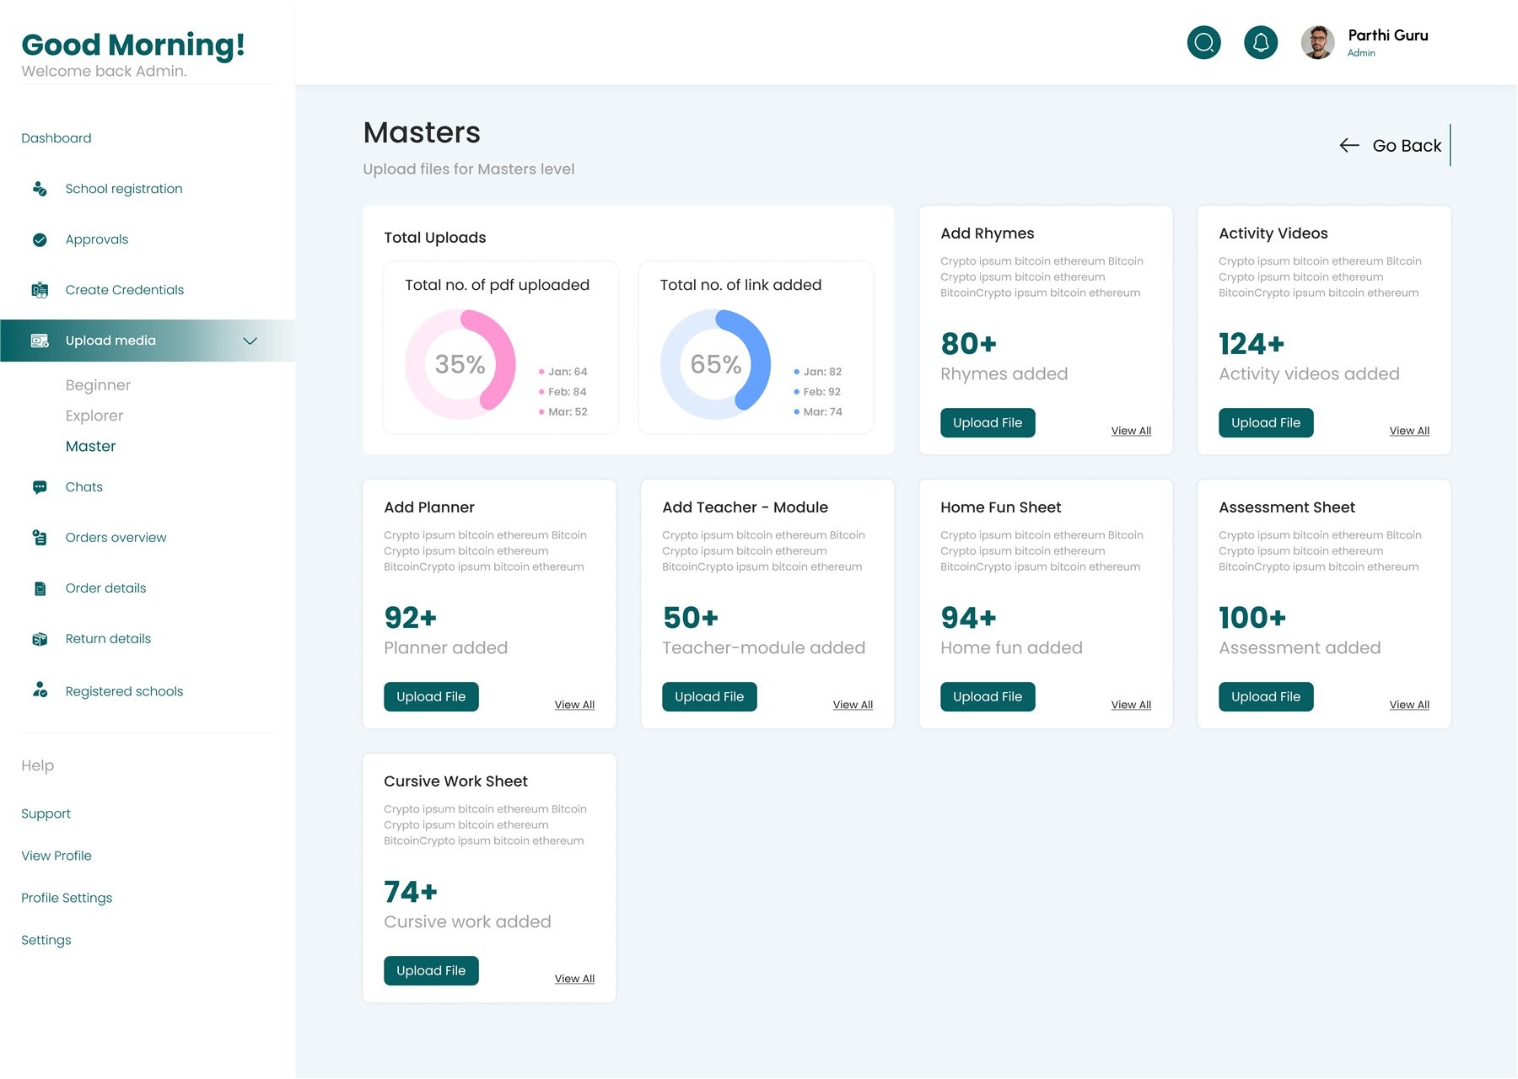This screenshot has width=1518, height=1079.
Task: Click the Create Credentials icon
Action: tap(40, 290)
